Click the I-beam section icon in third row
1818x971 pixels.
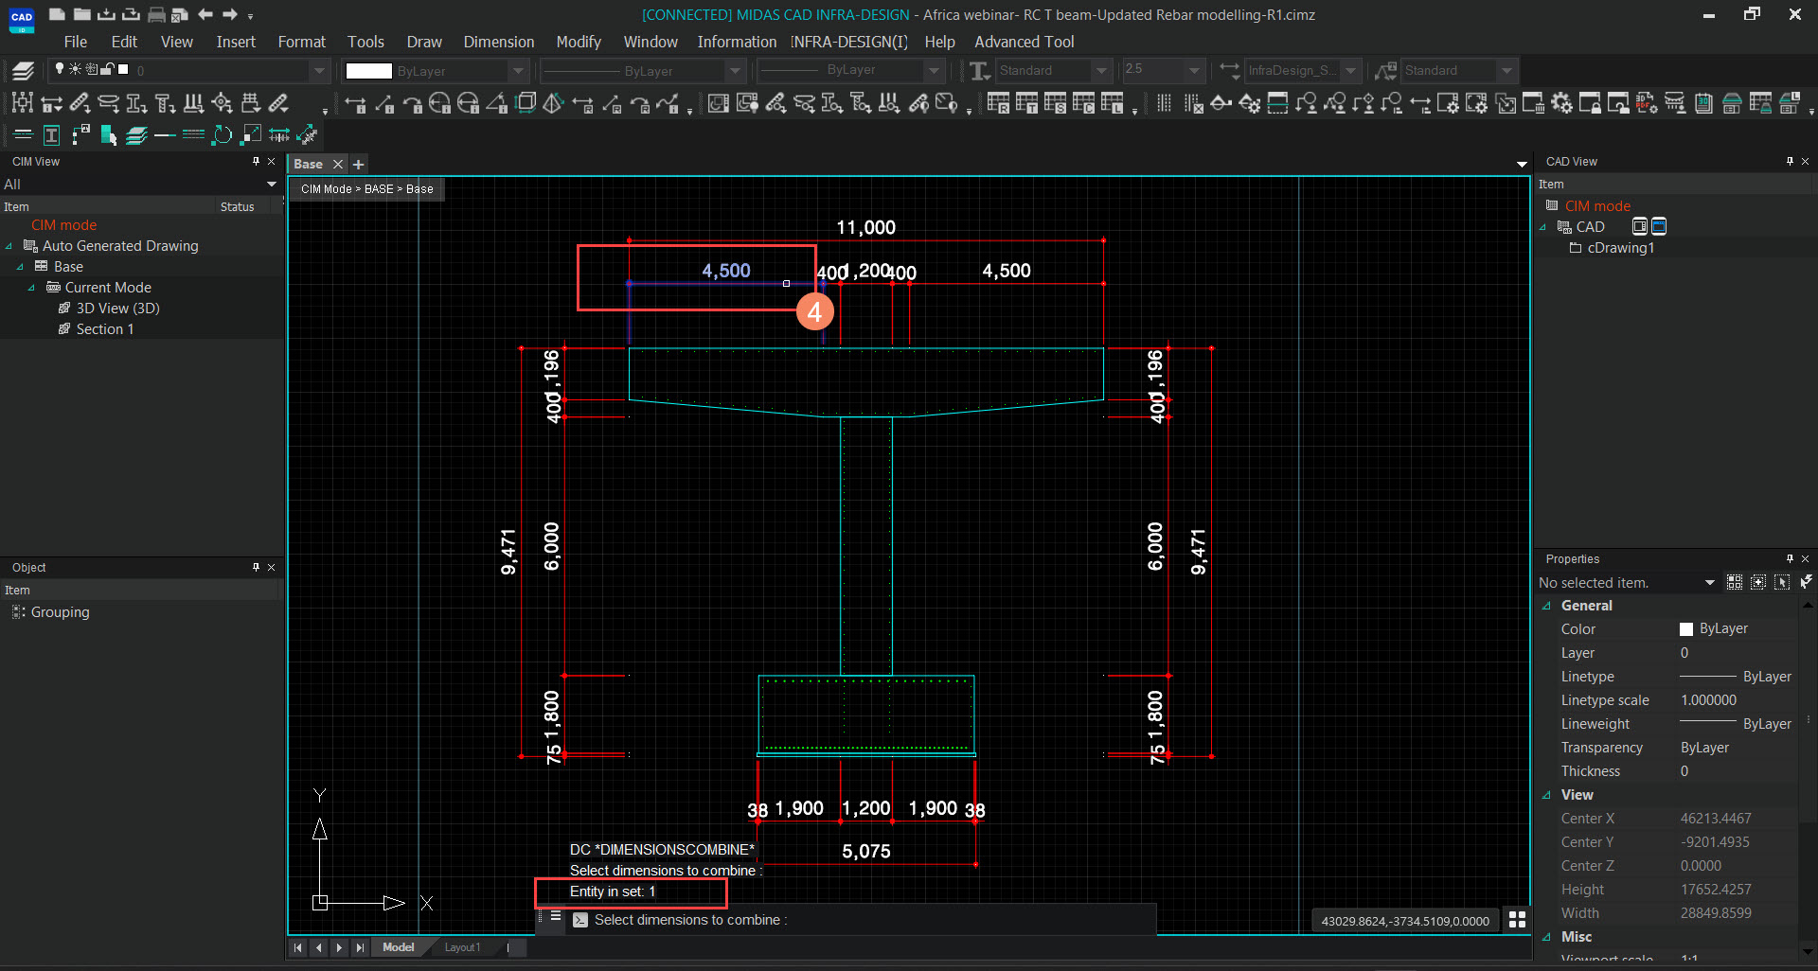[52, 135]
